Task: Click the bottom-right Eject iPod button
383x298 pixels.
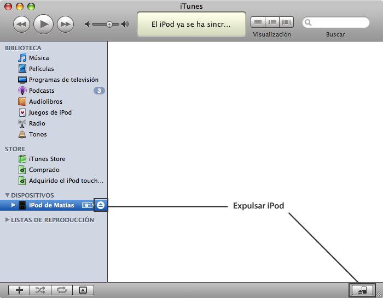Action: (362, 290)
